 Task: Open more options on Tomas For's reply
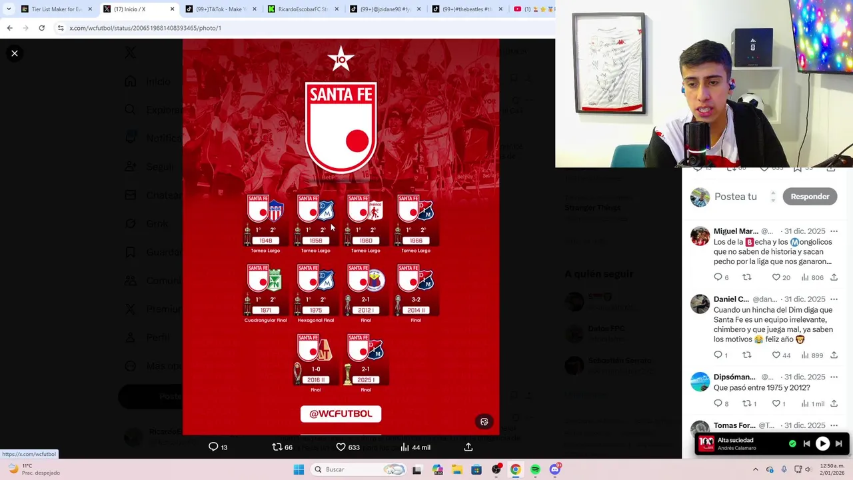tap(834, 425)
